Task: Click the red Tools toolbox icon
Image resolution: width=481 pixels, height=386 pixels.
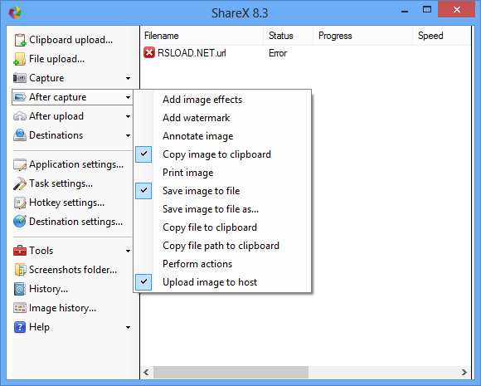Action: click(20, 251)
